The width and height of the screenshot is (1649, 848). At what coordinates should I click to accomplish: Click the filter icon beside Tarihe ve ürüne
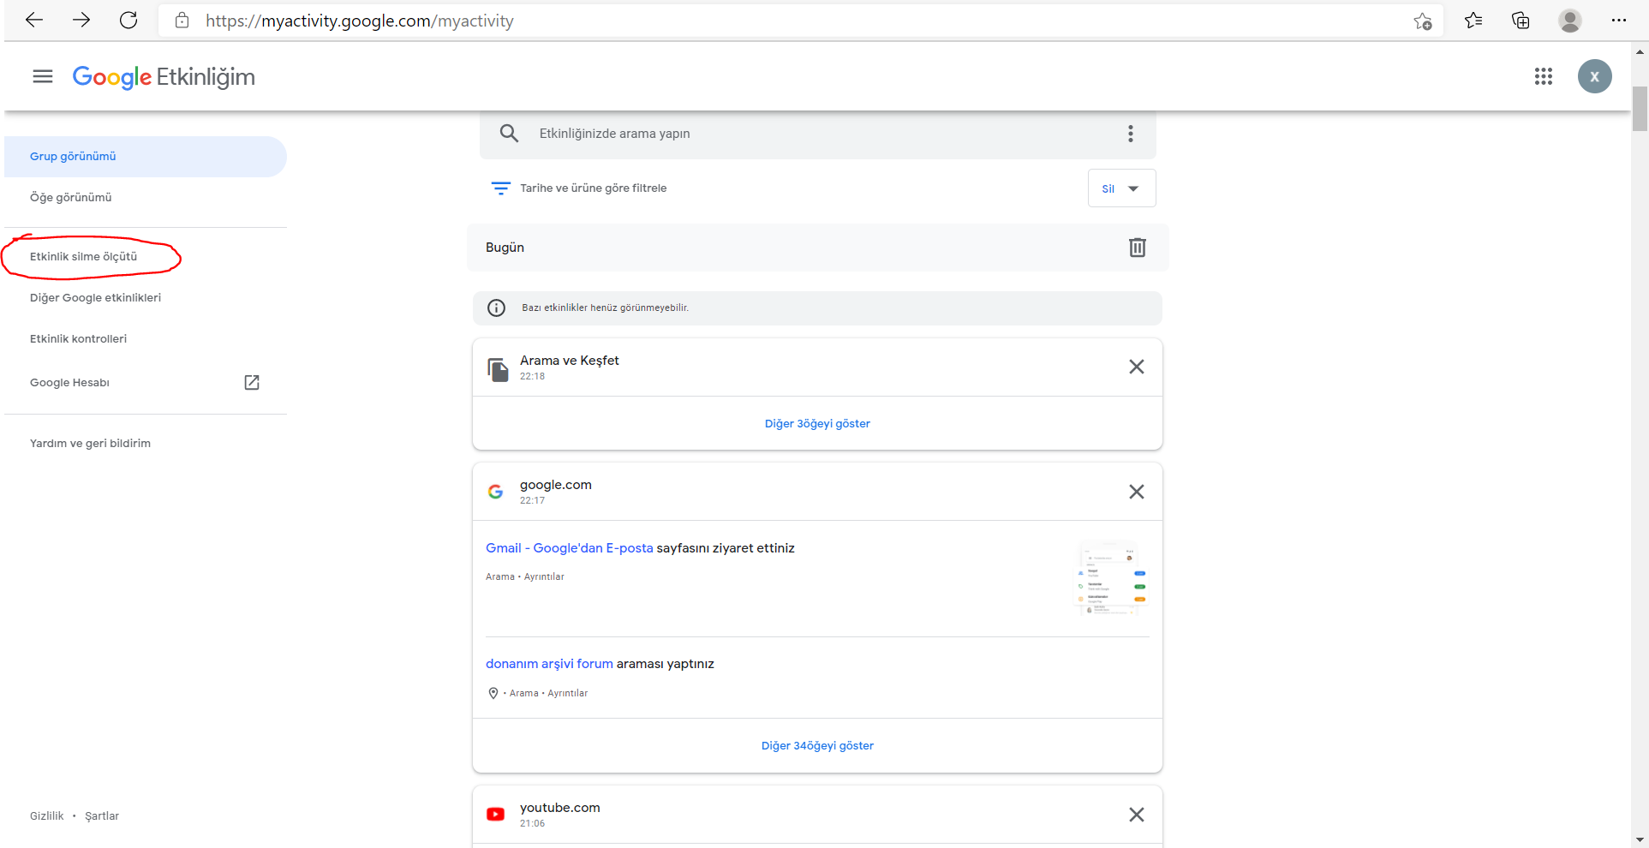pos(501,188)
